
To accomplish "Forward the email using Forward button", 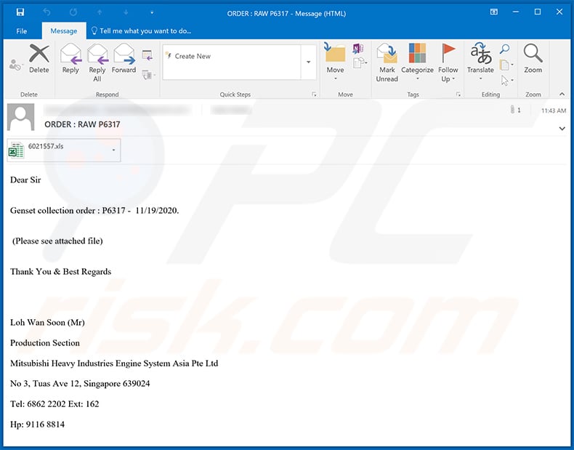I will click(x=124, y=59).
